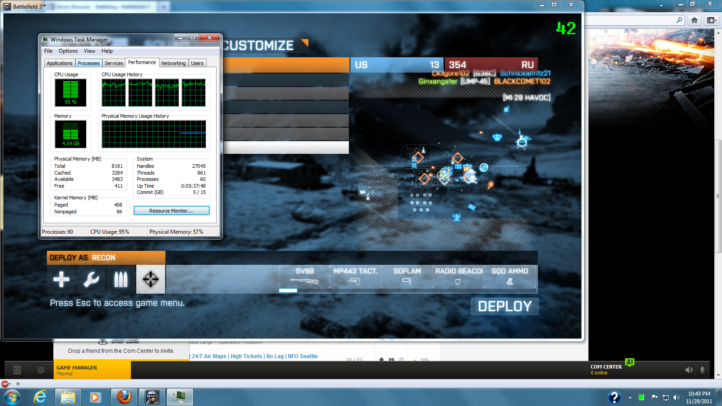
Task: Switch to Task Manager in the taskbar
Action: [180, 397]
